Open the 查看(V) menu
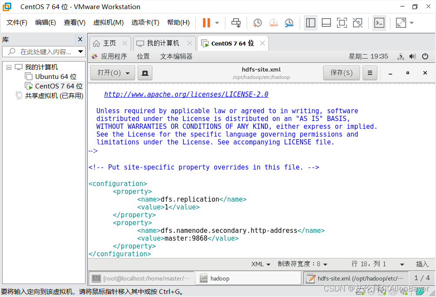The image size is (436, 297). 74,23
